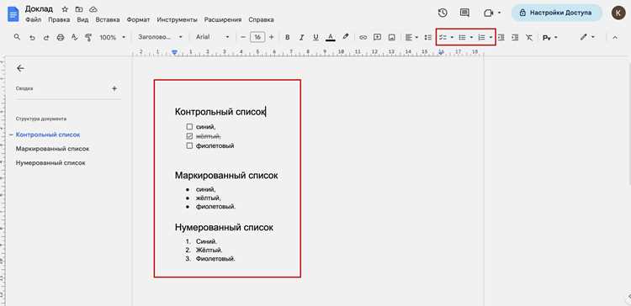631x306 pixels.
Task: Open the Вставка menu
Action: click(108, 19)
